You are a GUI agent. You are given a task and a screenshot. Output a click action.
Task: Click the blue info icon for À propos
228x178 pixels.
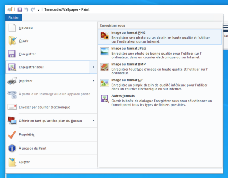12,148
